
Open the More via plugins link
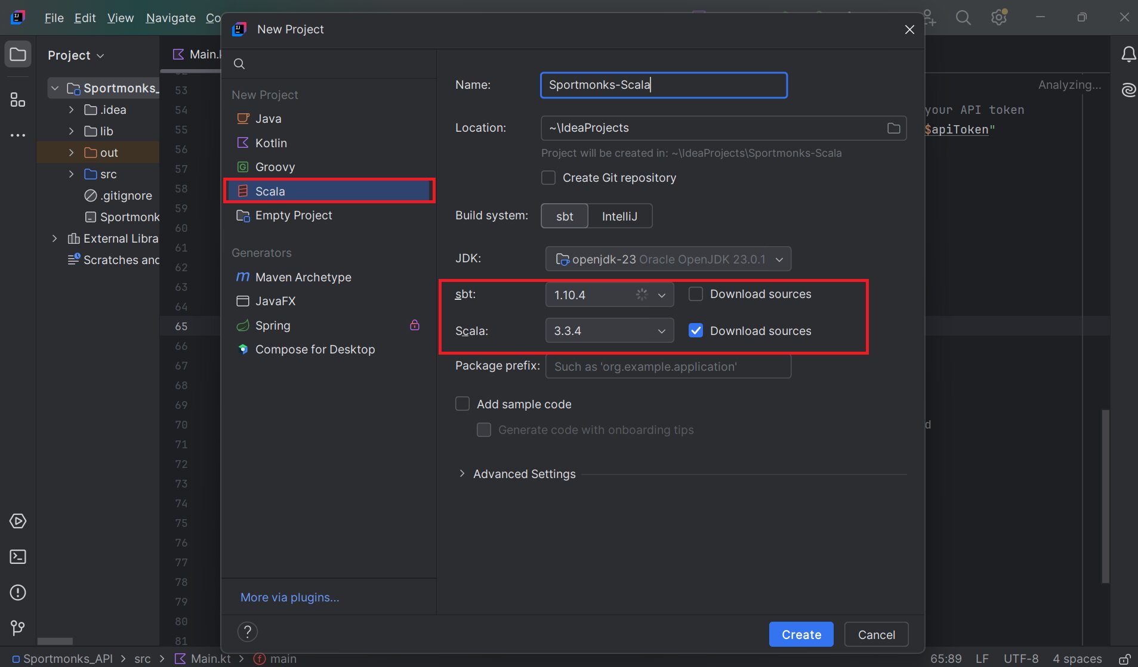[x=289, y=597]
